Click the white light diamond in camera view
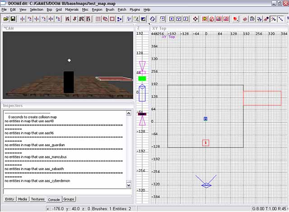 pyautogui.click(x=69, y=60)
